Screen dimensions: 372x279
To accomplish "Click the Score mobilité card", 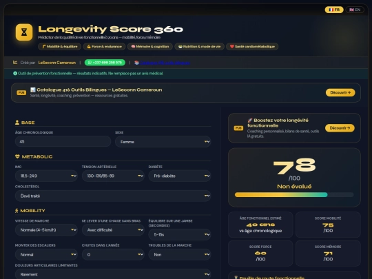I will coord(328,225).
